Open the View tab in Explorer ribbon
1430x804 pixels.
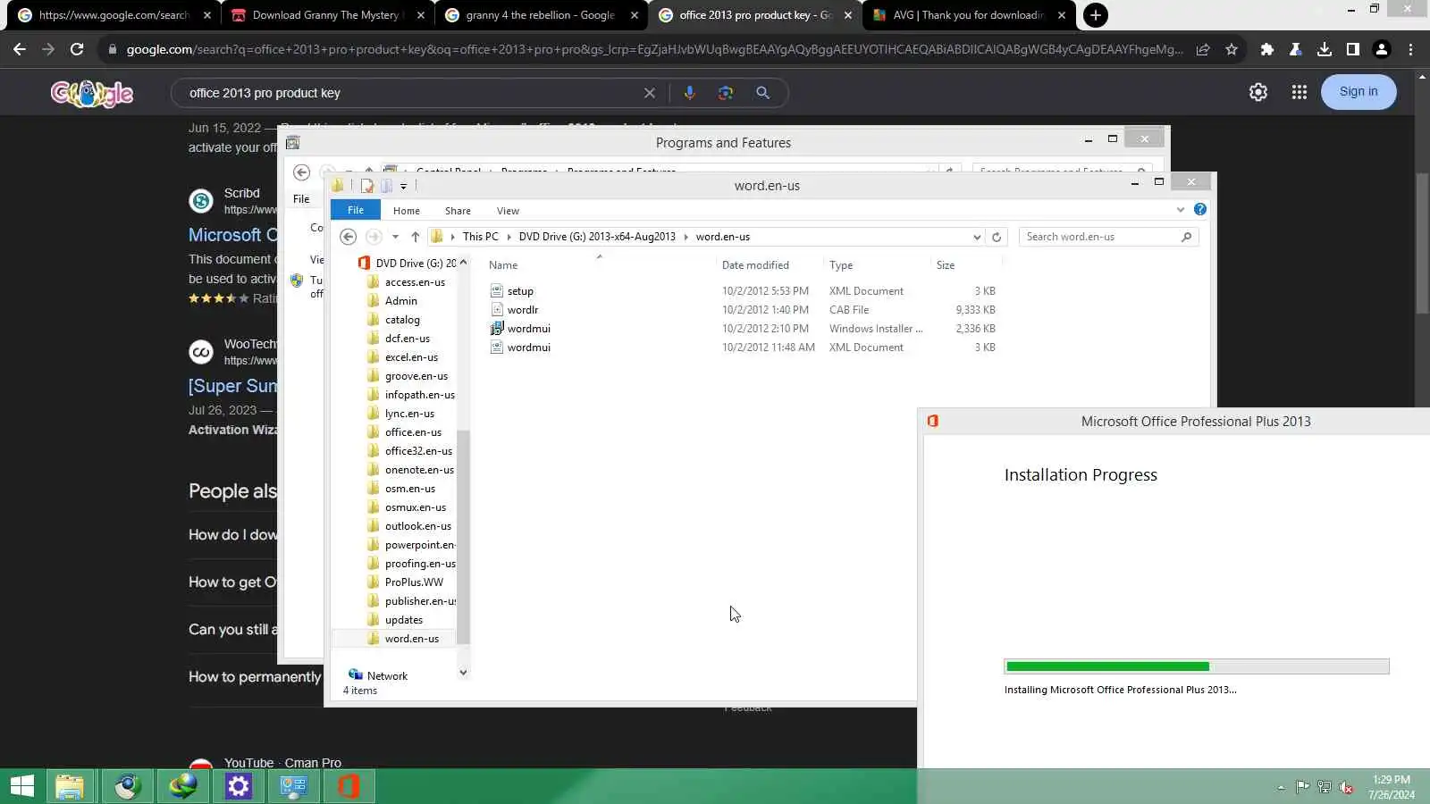click(x=508, y=211)
